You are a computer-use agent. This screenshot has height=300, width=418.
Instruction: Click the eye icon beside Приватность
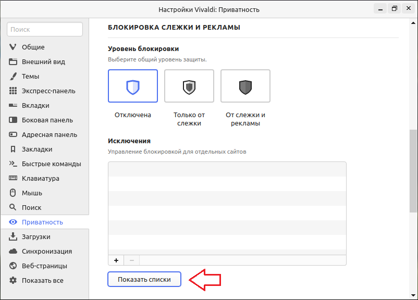[x=13, y=222]
